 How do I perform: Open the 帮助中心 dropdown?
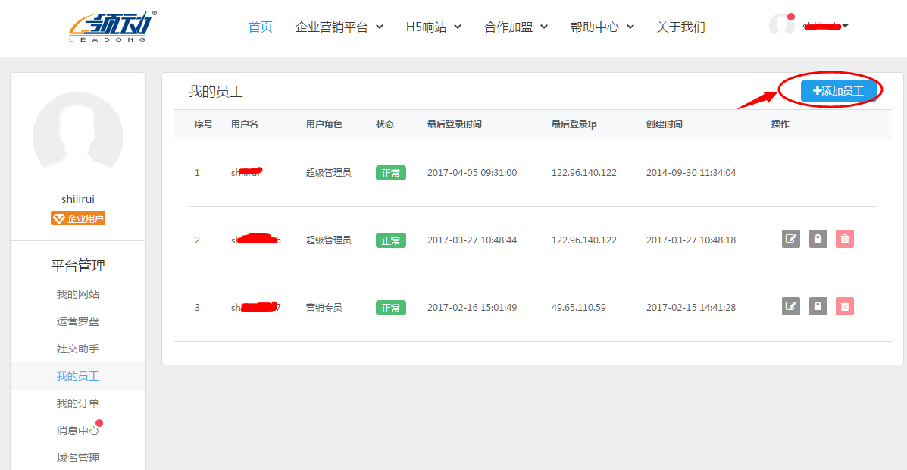[602, 27]
